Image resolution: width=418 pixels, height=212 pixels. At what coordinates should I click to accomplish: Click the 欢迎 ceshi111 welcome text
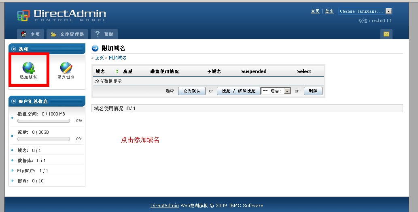[375, 21]
